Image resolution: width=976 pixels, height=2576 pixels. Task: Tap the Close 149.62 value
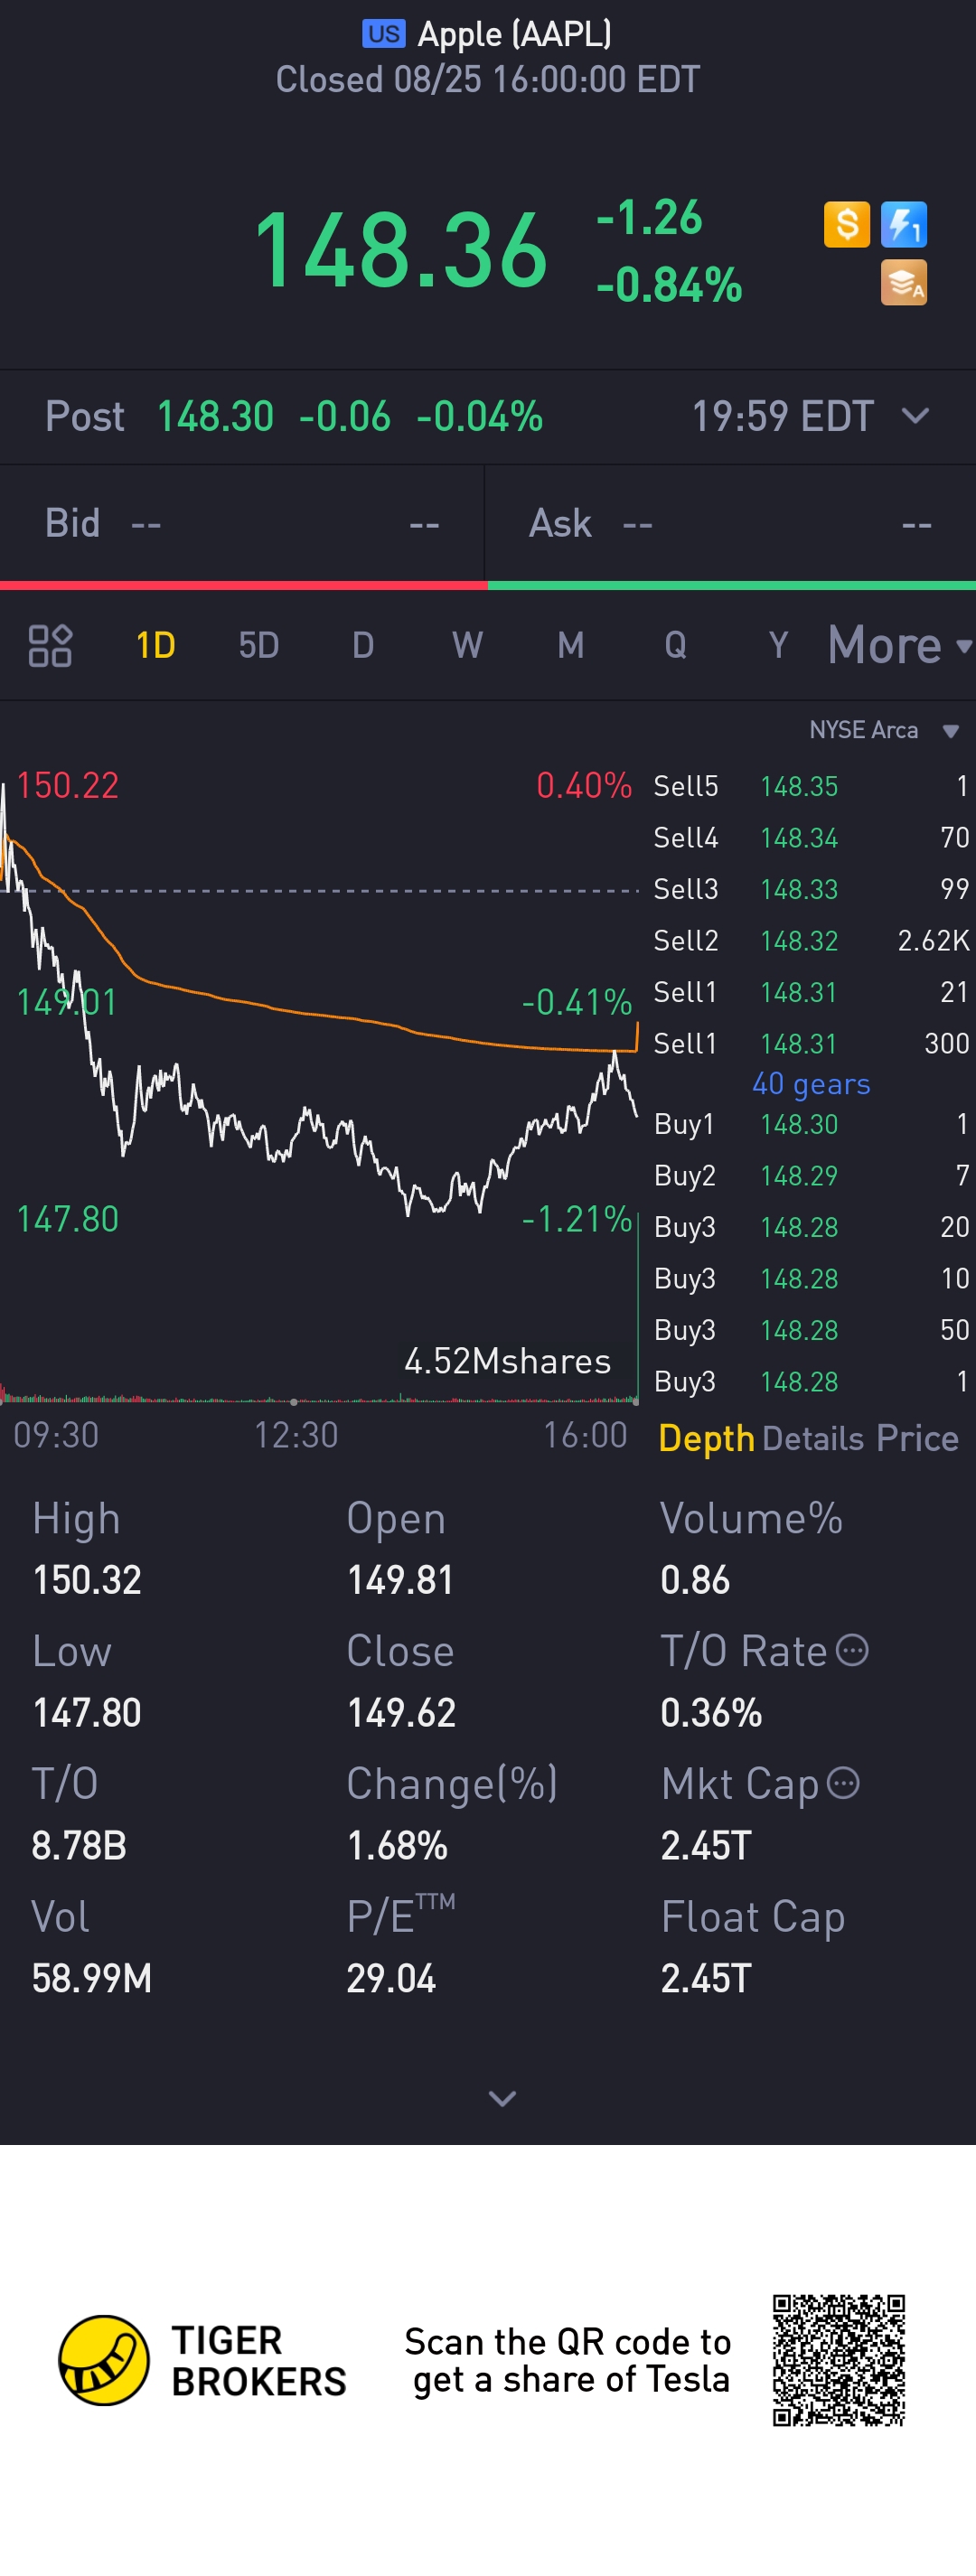click(401, 1713)
